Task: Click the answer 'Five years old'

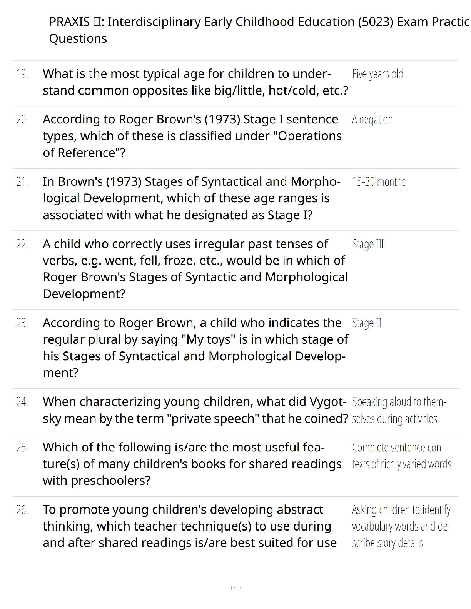Action: [377, 74]
